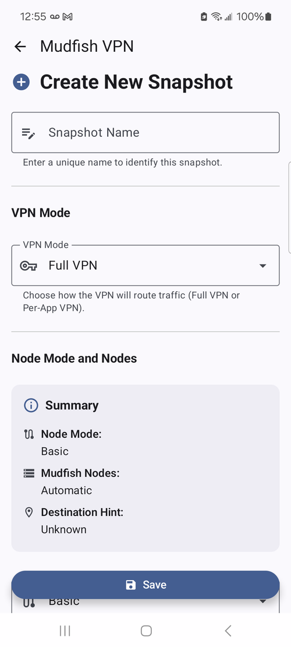
Task: Tap the plus icon beside Create New Snapshot
Action: tap(21, 82)
